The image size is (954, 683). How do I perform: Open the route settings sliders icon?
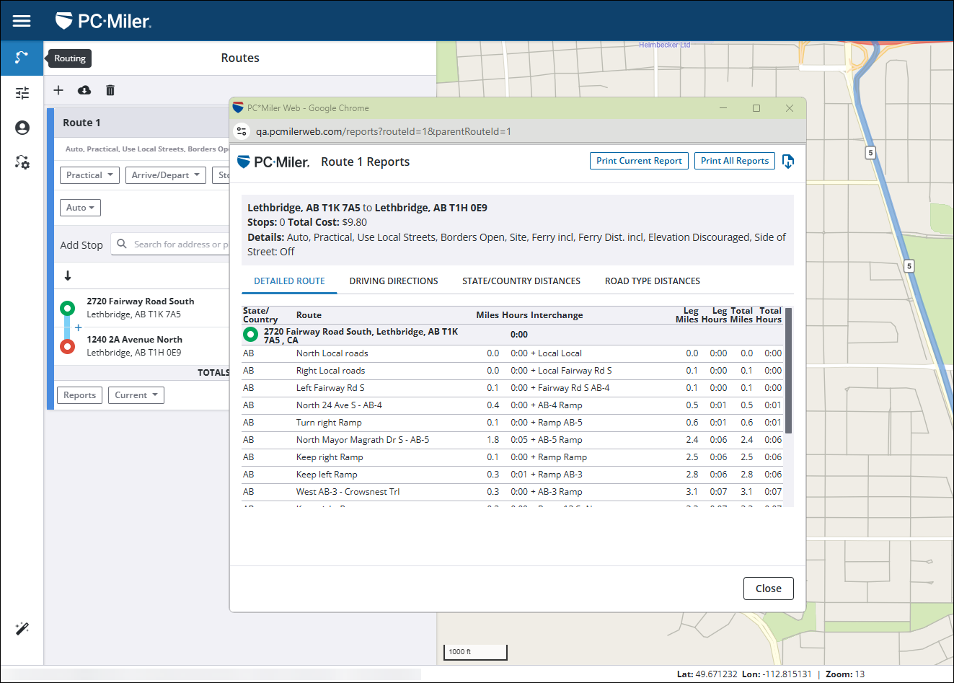coord(22,93)
